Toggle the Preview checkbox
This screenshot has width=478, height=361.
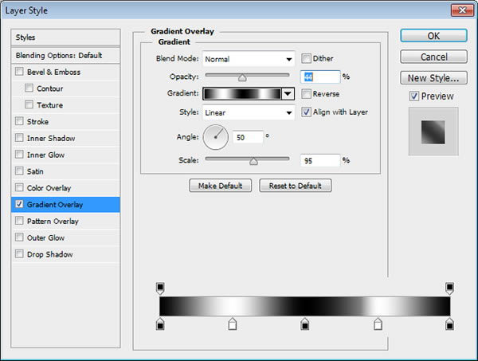[x=414, y=96]
